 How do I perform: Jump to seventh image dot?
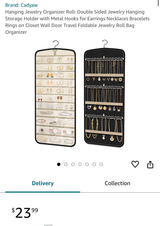click(101, 164)
